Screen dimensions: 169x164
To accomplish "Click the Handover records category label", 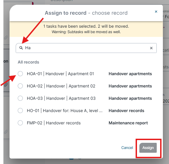I will 126,111.
